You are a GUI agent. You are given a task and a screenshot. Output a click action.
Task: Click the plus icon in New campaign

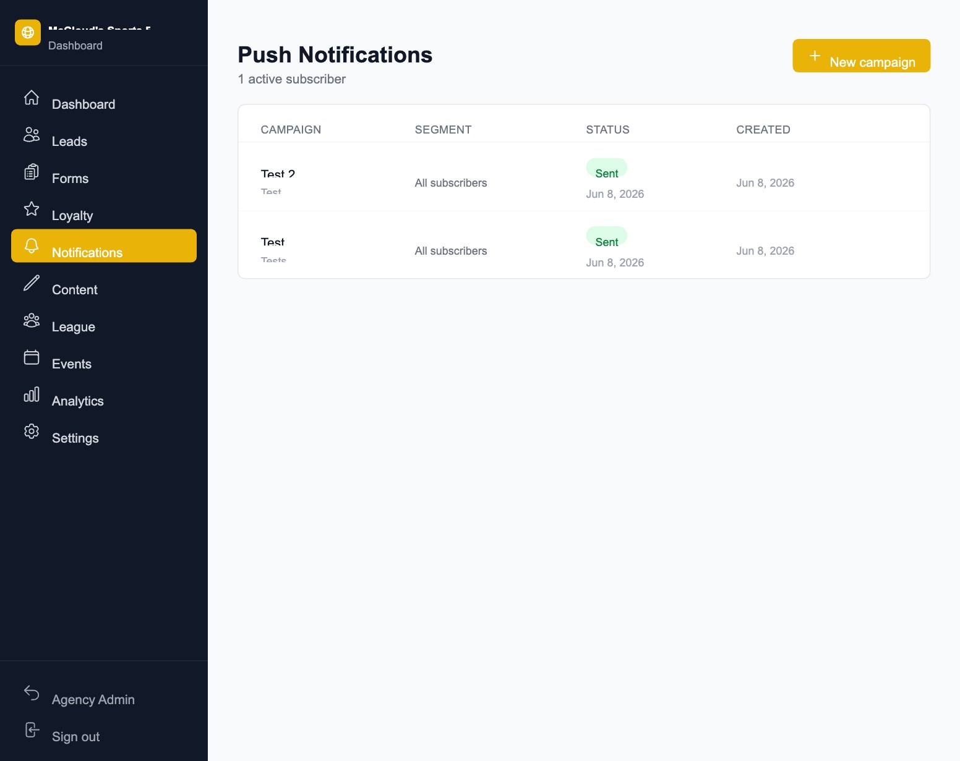pyautogui.click(x=815, y=56)
